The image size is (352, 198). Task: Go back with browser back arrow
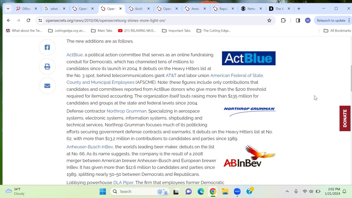pyautogui.click(x=9, y=20)
